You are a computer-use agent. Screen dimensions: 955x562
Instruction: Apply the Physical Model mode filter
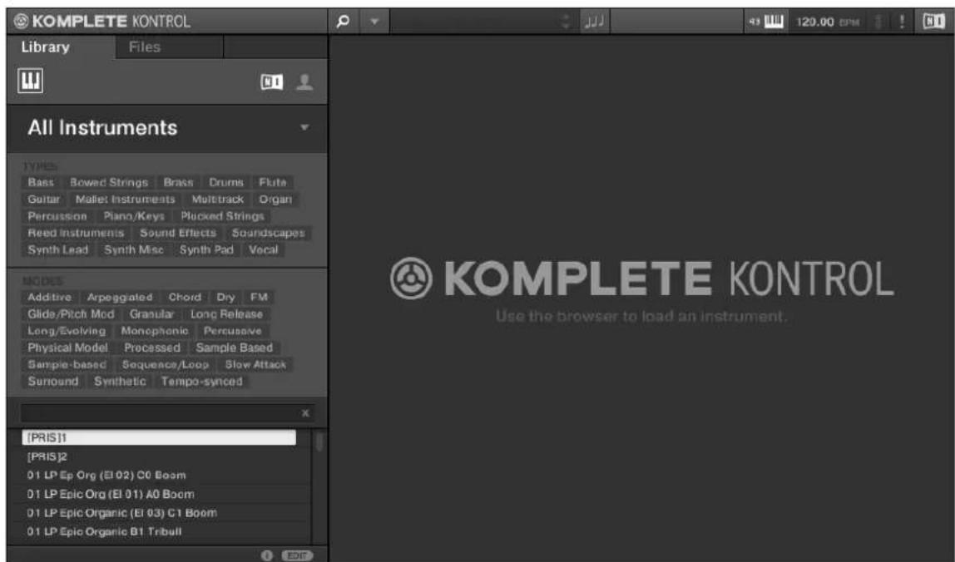[x=67, y=348]
